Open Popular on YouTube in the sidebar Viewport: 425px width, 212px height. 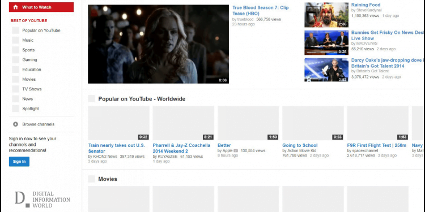pos(41,31)
